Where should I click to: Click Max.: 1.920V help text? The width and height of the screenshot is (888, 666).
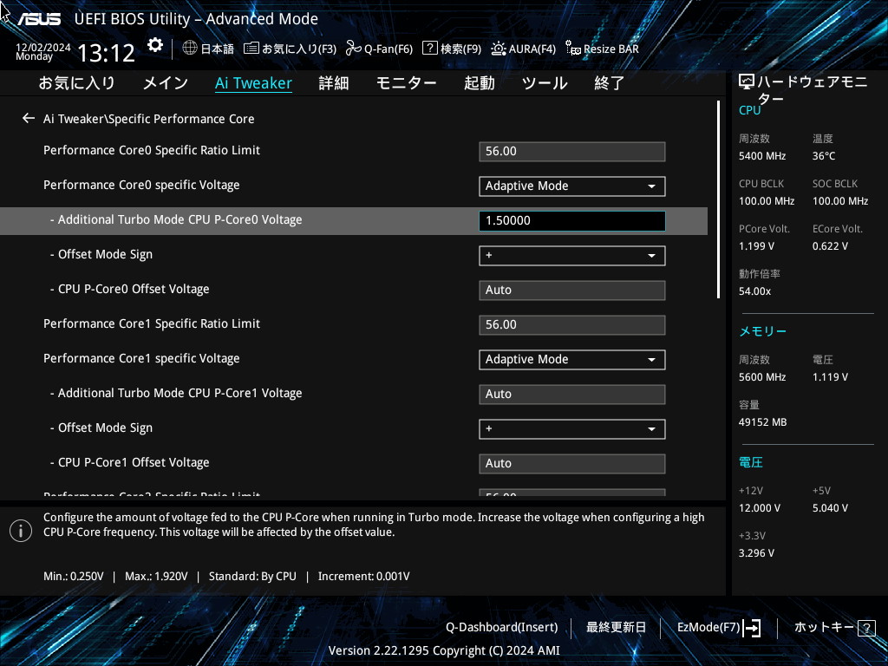[156, 576]
